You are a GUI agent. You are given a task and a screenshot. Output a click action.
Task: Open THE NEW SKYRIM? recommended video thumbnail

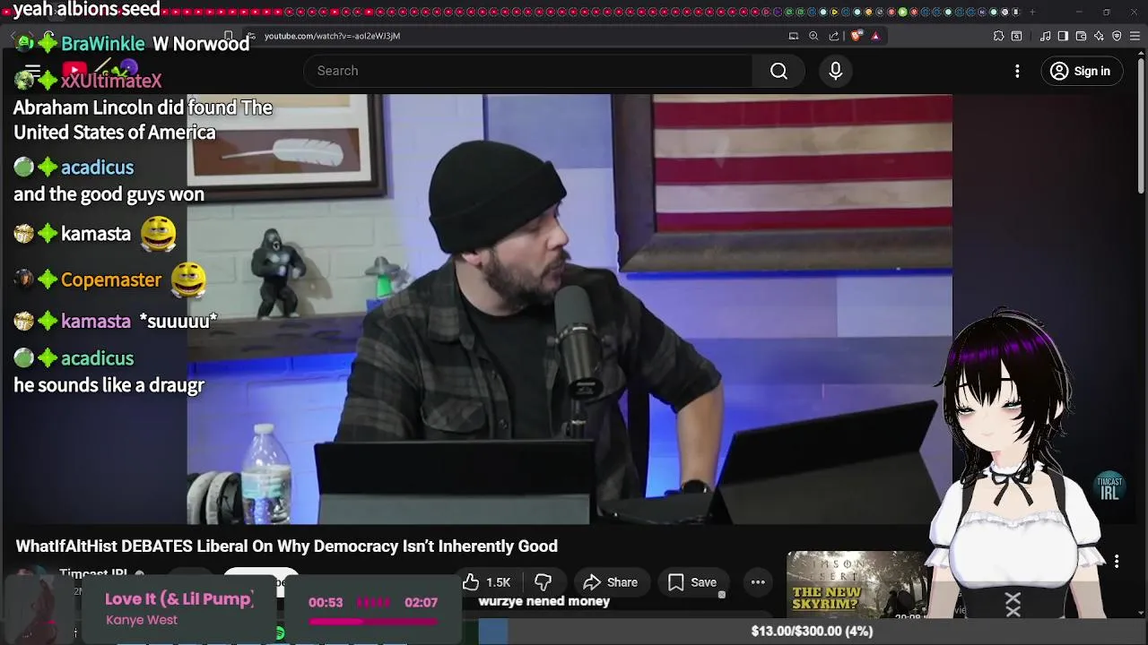point(857,585)
